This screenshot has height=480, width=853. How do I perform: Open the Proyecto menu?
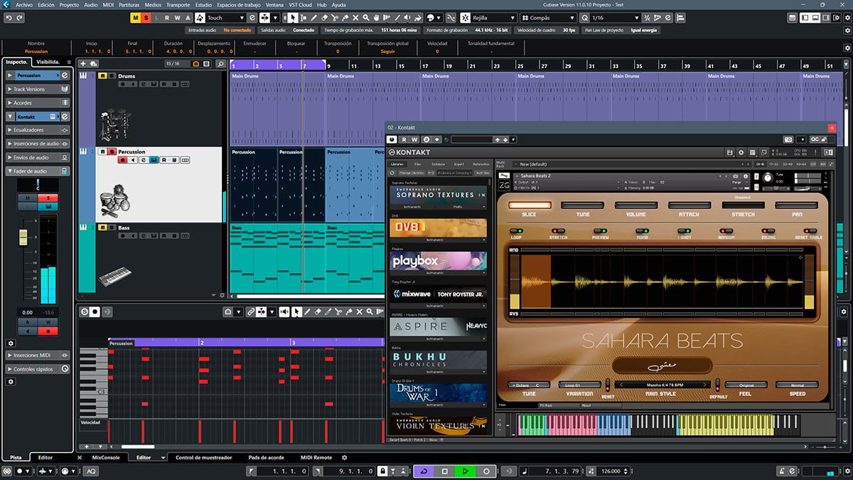point(69,4)
